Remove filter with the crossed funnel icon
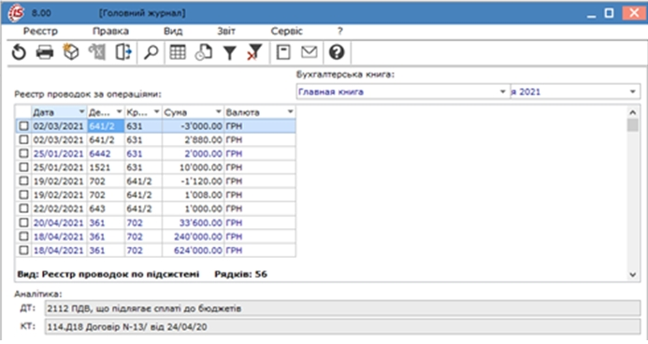648x344 pixels. [254, 52]
